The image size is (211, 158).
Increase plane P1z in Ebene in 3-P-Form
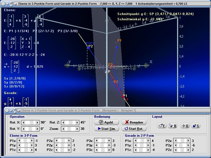(32, 150)
